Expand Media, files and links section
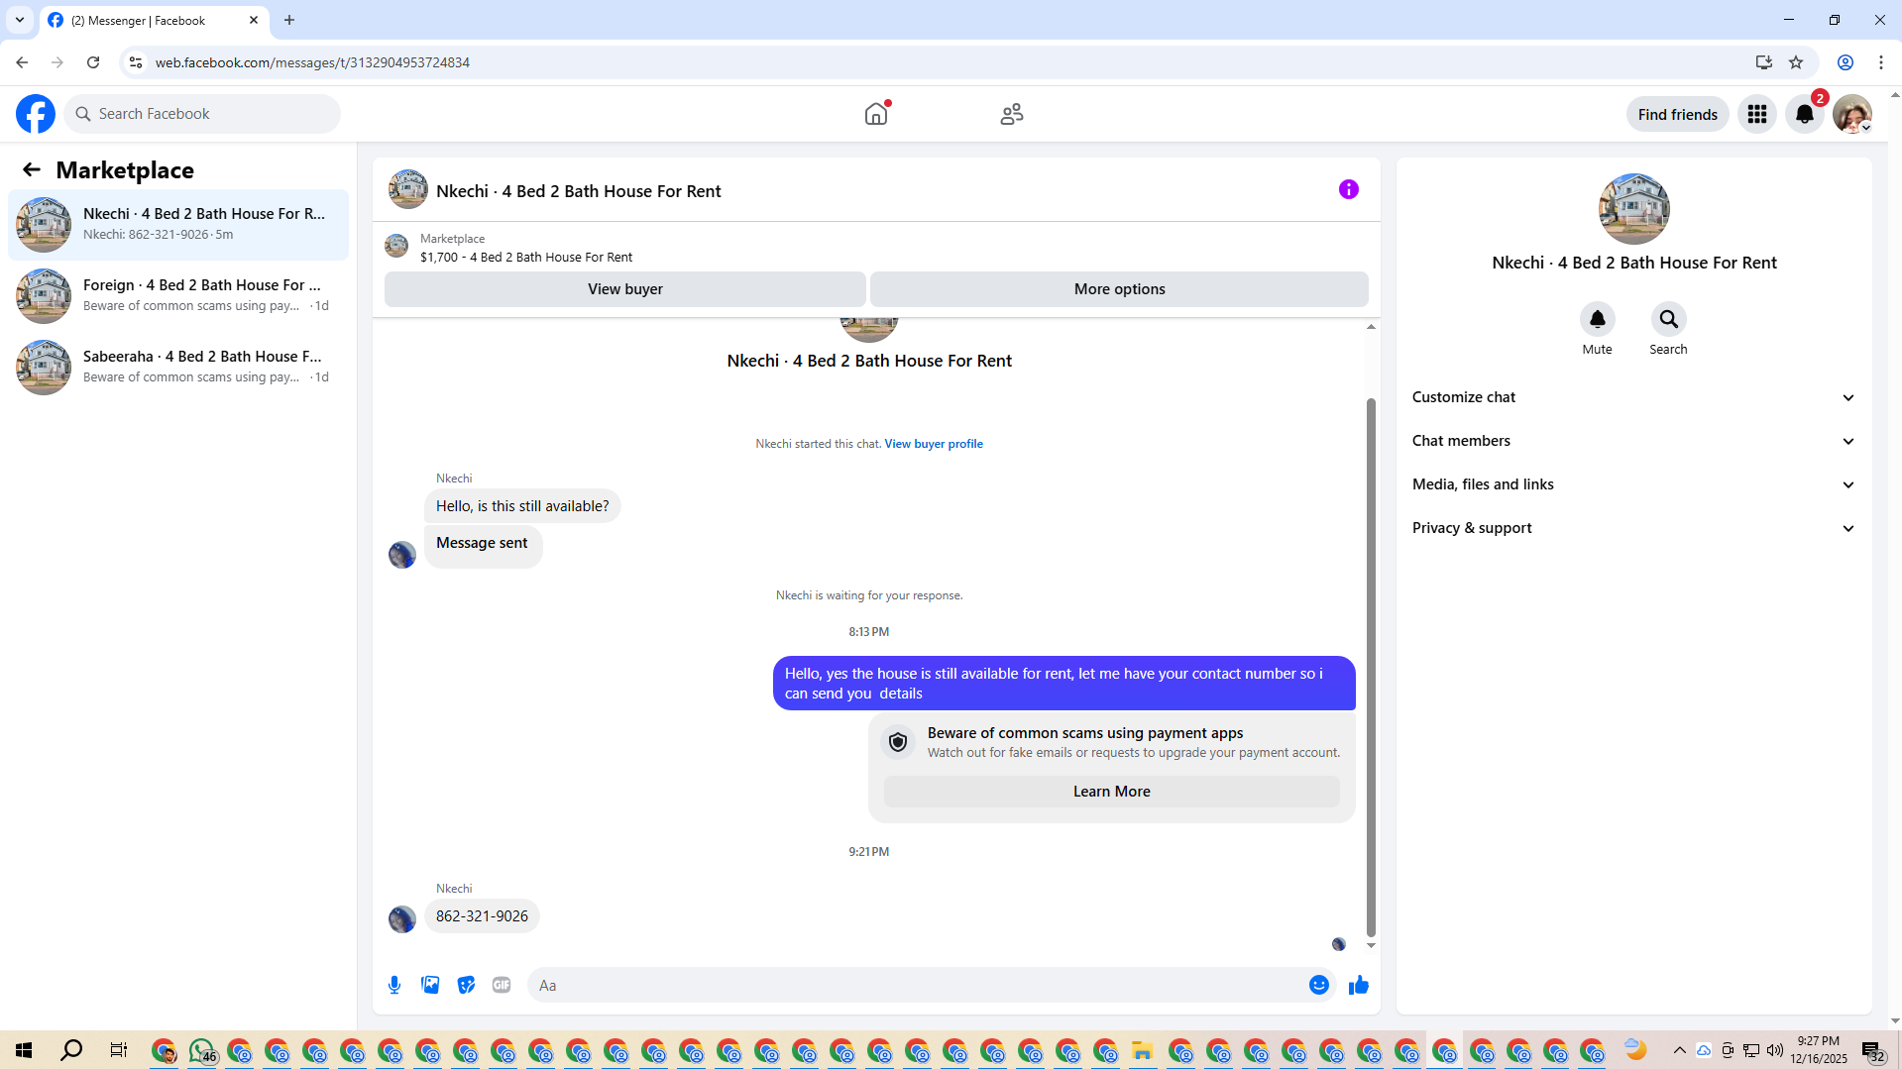 (x=1633, y=484)
